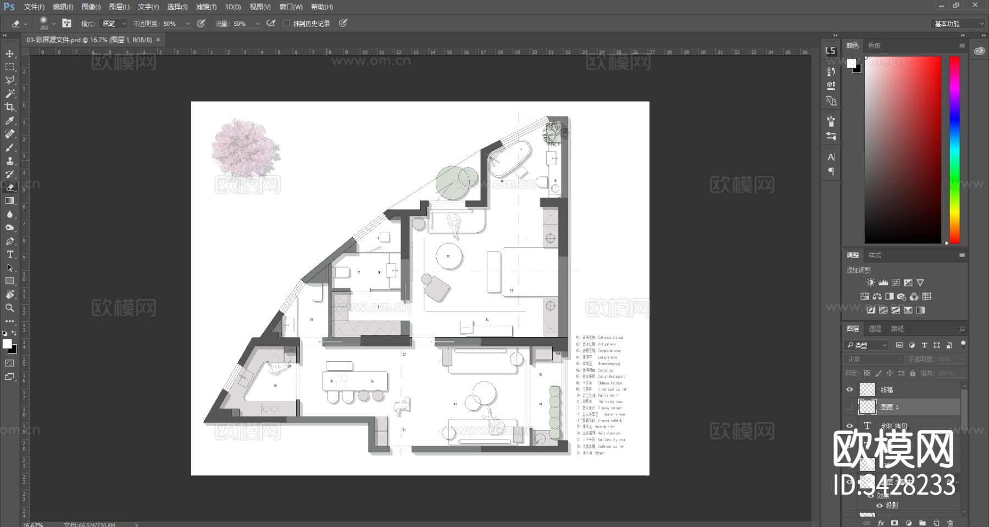Toggle the brush settings panel
The height and width of the screenshot is (527, 989).
(x=66, y=23)
